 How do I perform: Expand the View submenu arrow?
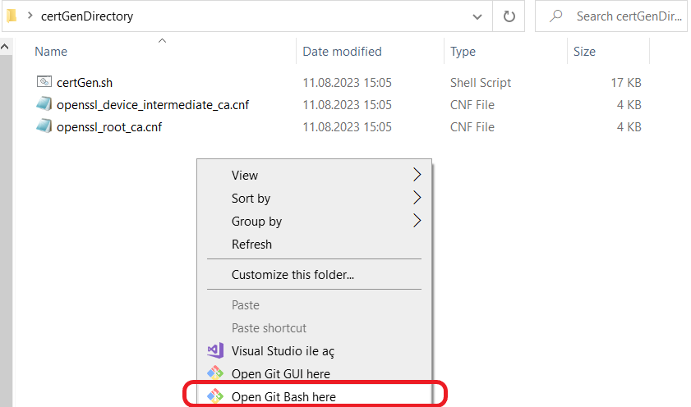[417, 175]
